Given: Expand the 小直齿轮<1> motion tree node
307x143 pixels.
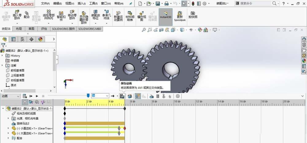Looking at the screenshot, I should click(8, 128).
